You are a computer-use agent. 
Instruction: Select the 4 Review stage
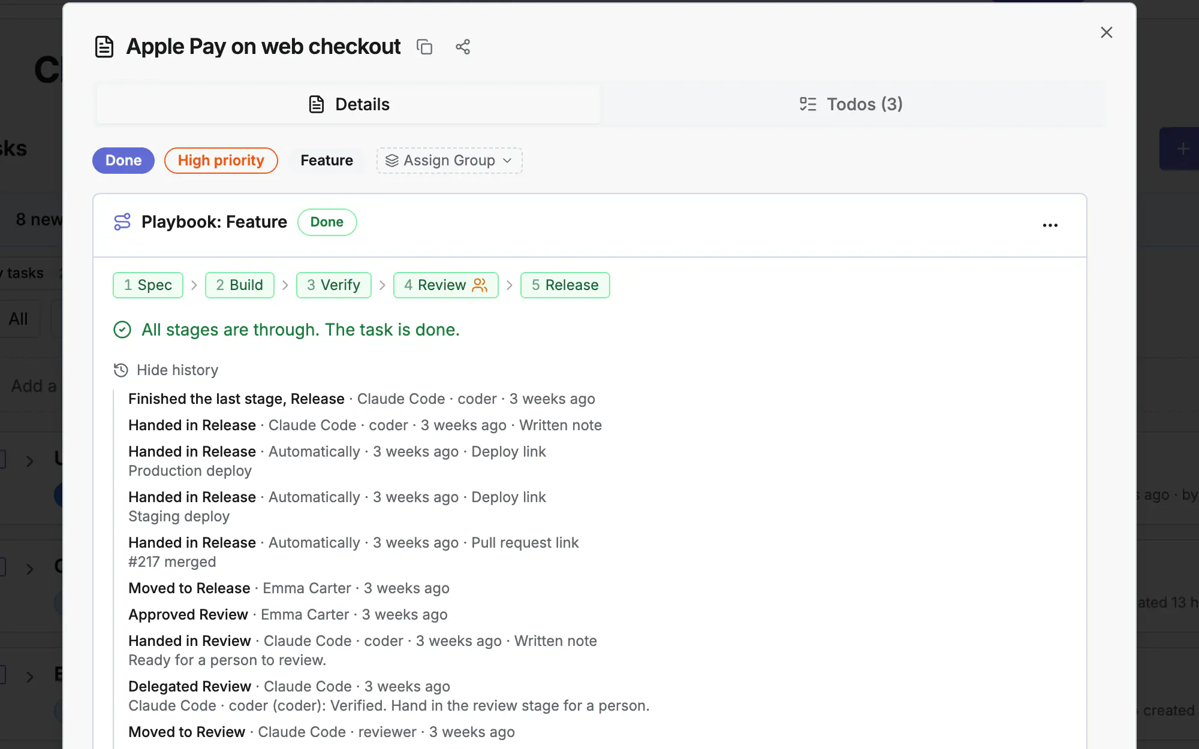click(446, 285)
